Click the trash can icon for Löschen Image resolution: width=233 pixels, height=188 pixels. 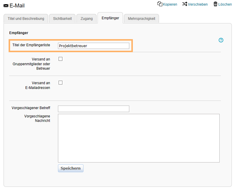click(x=215, y=4)
